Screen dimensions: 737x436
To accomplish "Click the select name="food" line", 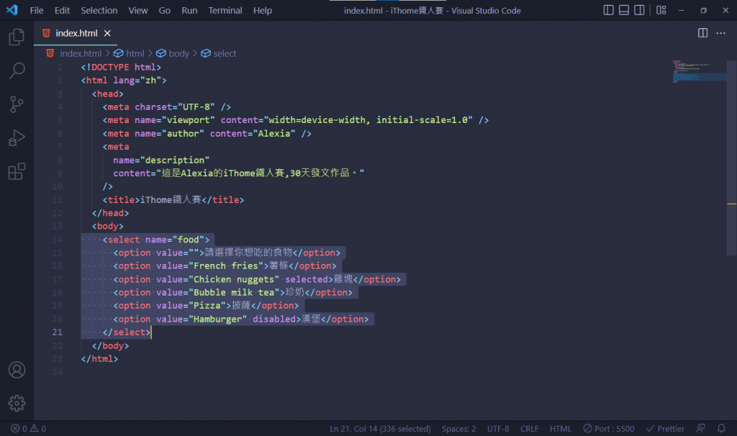I will (x=156, y=240).
